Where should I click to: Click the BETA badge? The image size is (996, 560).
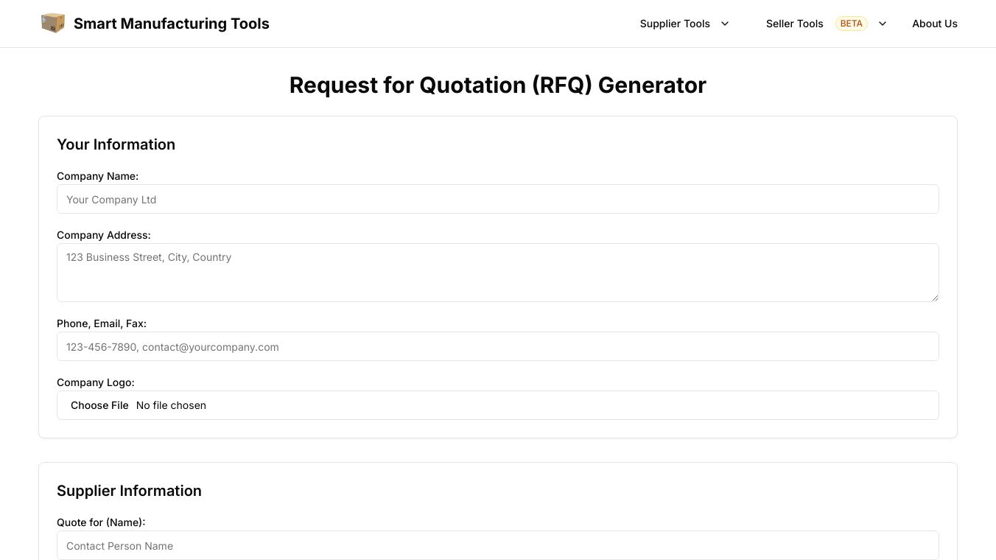[x=851, y=24]
